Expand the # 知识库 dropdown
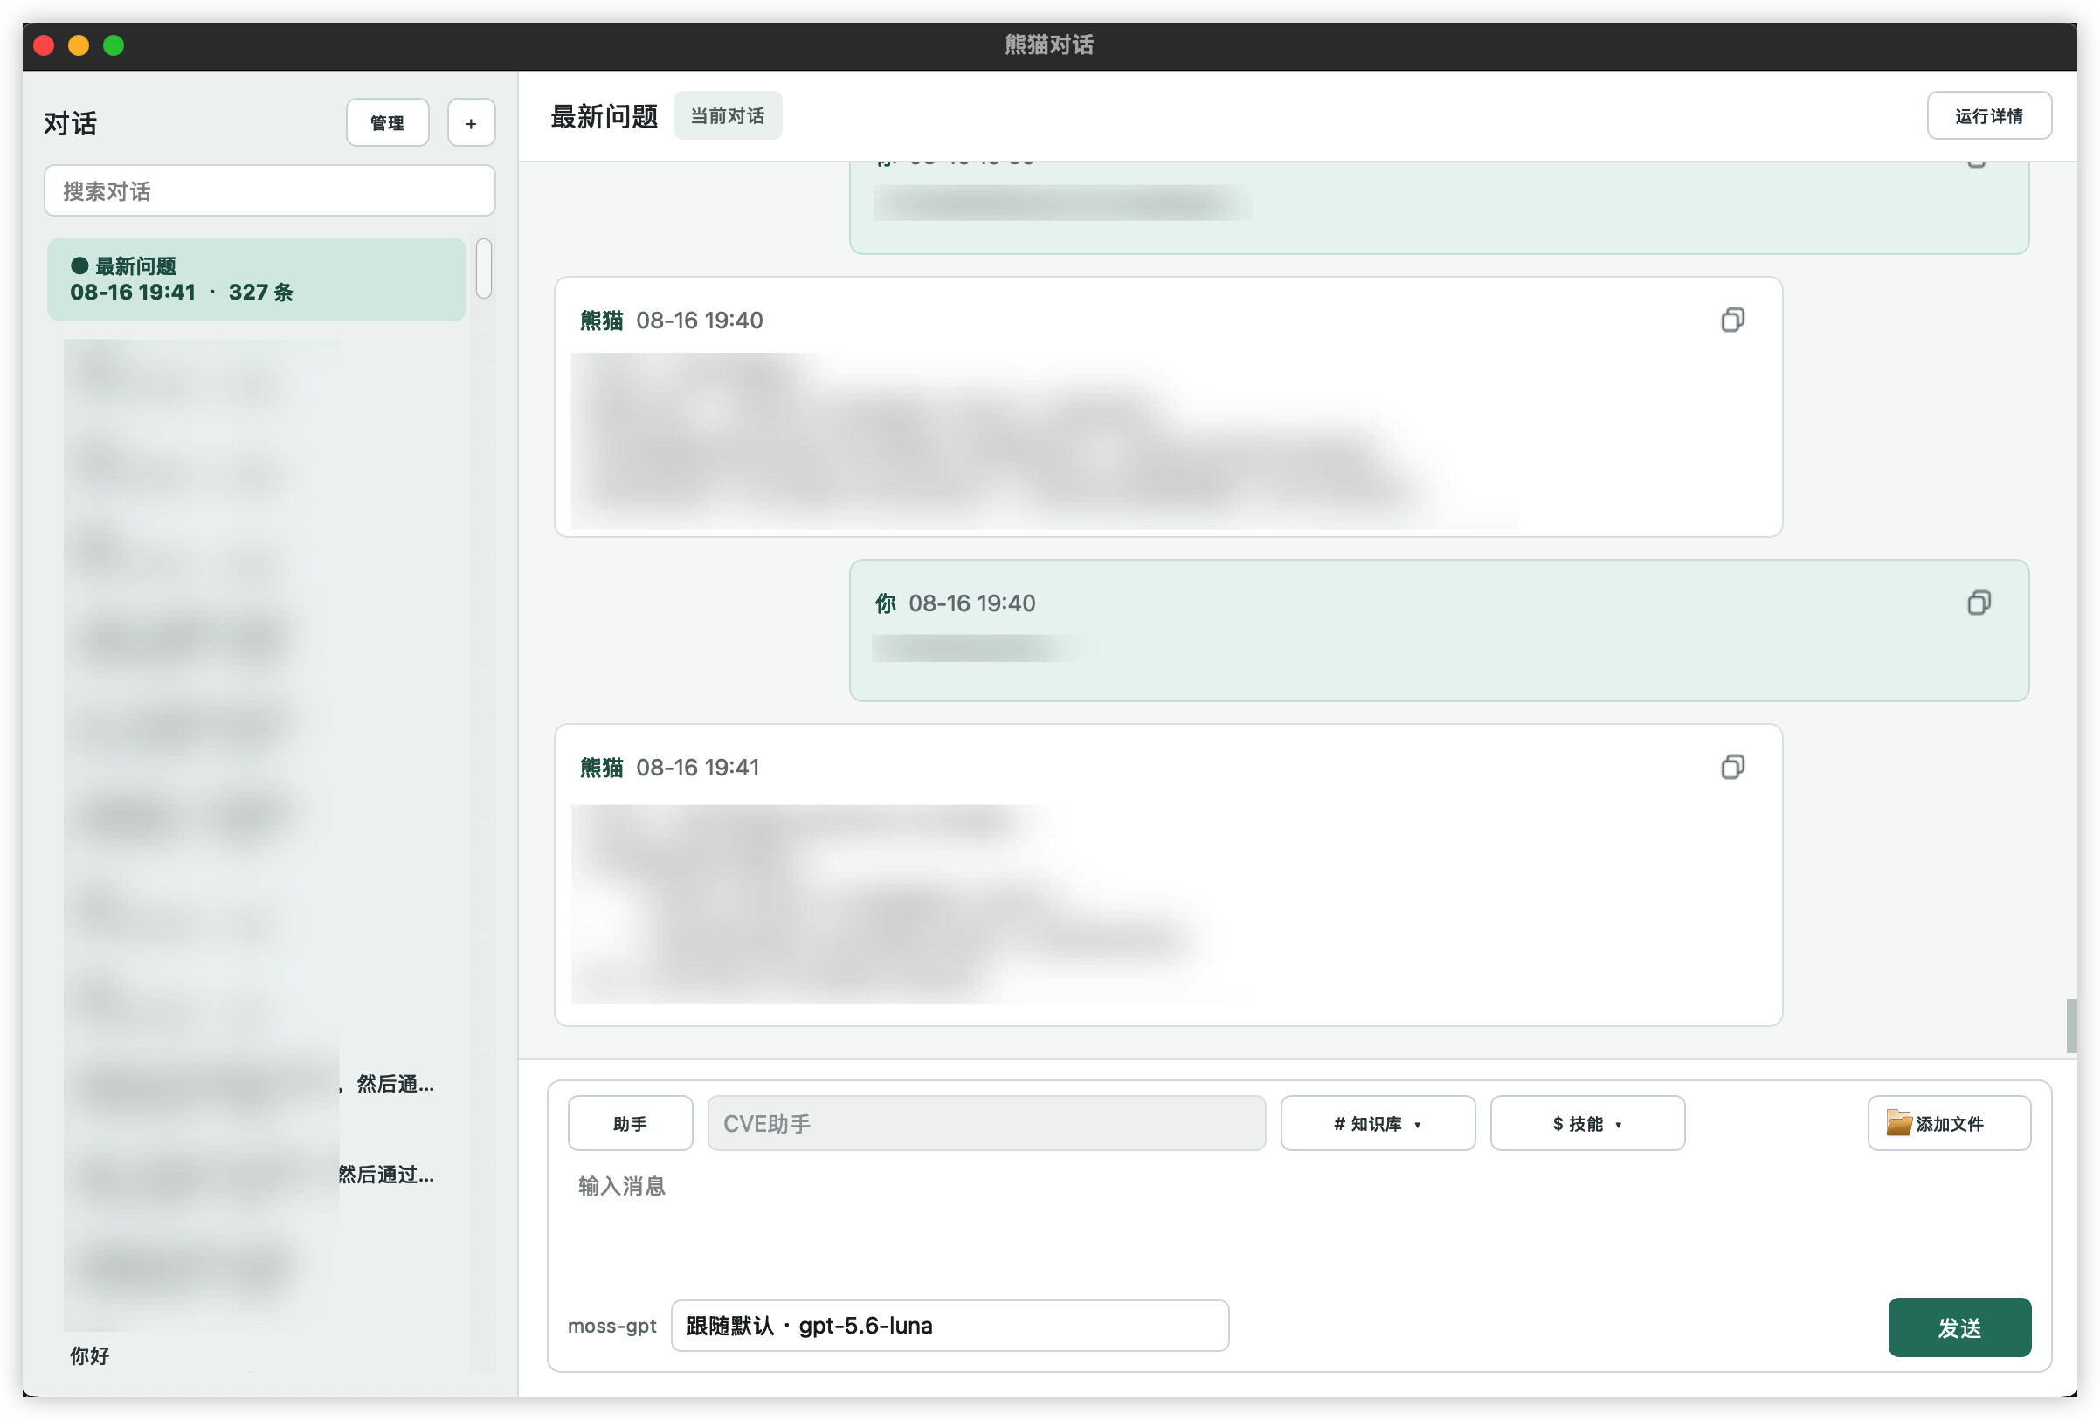The image size is (2100, 1420). (1377, 1123)
